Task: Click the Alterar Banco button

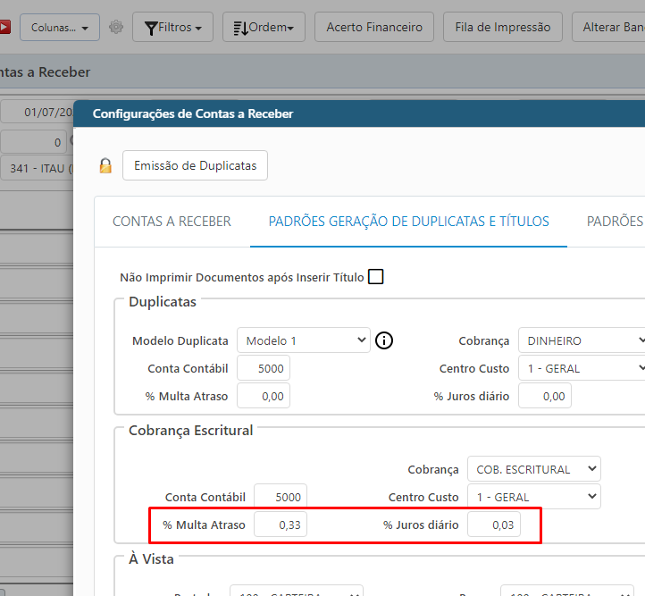Action: pyautogui.click(x=608, y=27)
